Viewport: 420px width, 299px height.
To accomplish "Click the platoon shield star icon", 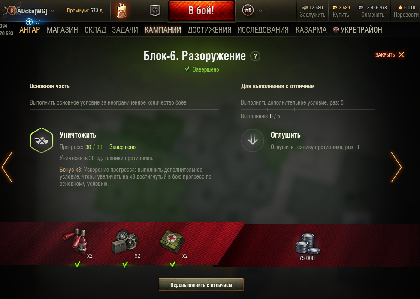I will pyautogui.click(x=155, y=11).
